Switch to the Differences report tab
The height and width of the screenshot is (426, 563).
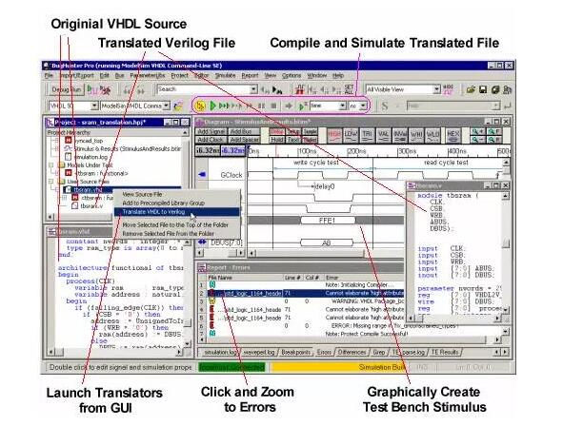(352, 352)
